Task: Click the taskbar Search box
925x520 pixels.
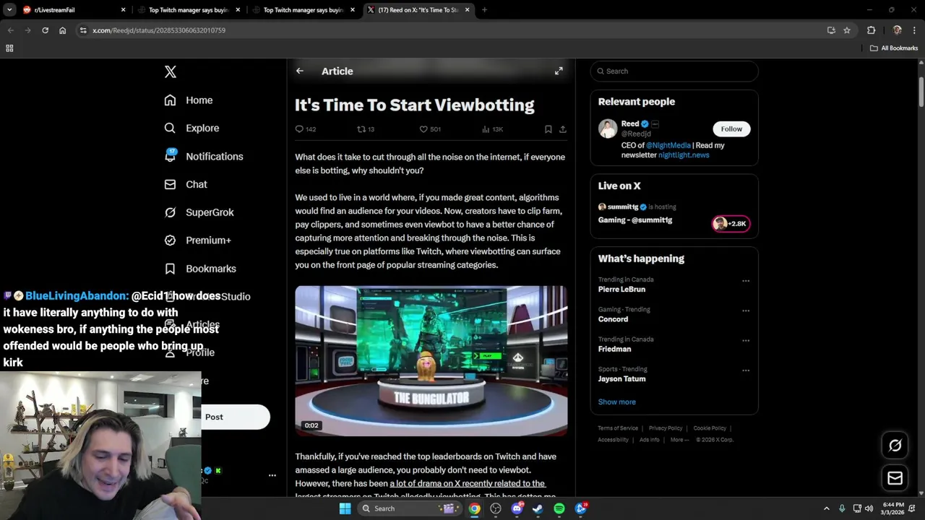Action: (410, 508)
